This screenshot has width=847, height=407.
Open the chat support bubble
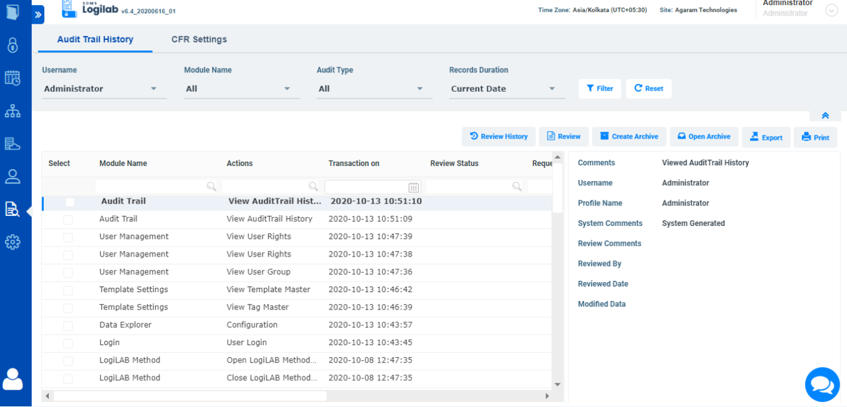822,385
